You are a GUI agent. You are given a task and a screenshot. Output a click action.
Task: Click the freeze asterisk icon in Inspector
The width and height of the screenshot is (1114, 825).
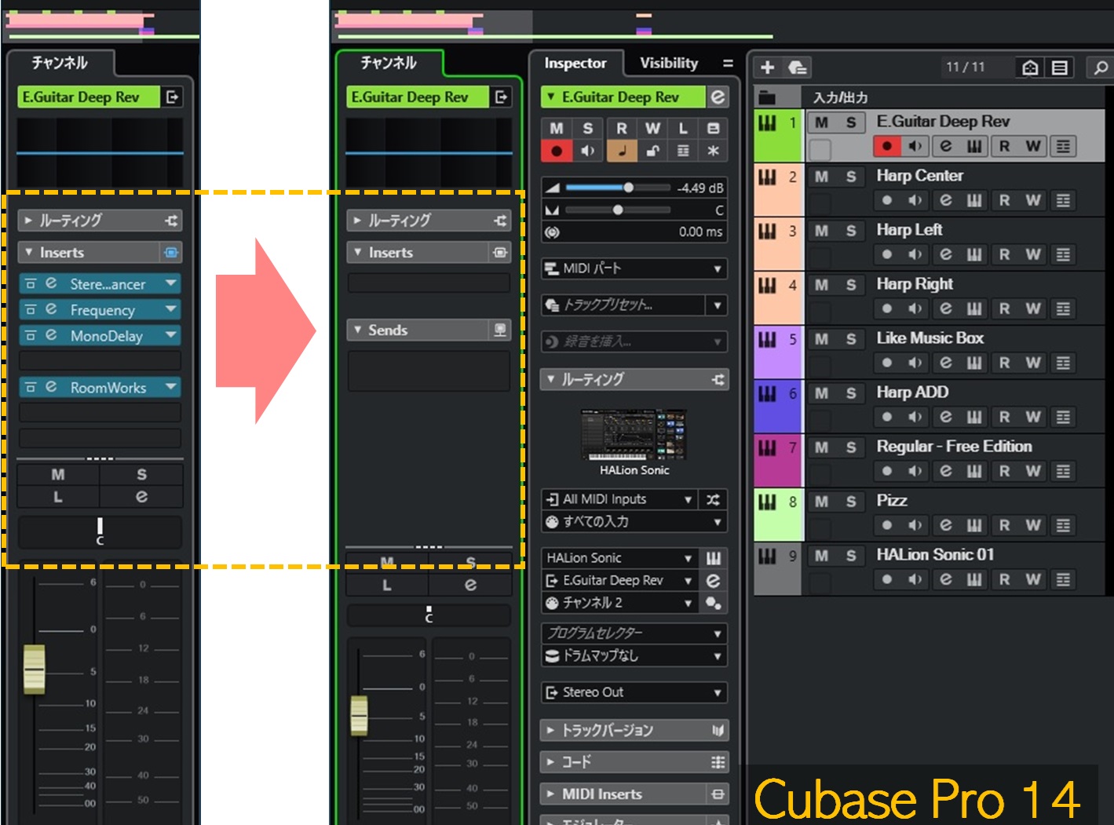tap(713, 151)
